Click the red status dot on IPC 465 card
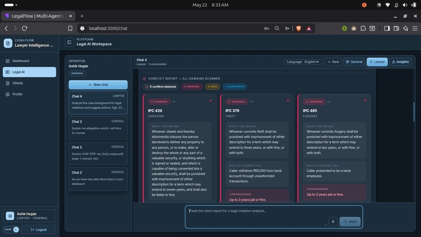Image resolution: width=421 pixels, height=237 pixels. 365,100
